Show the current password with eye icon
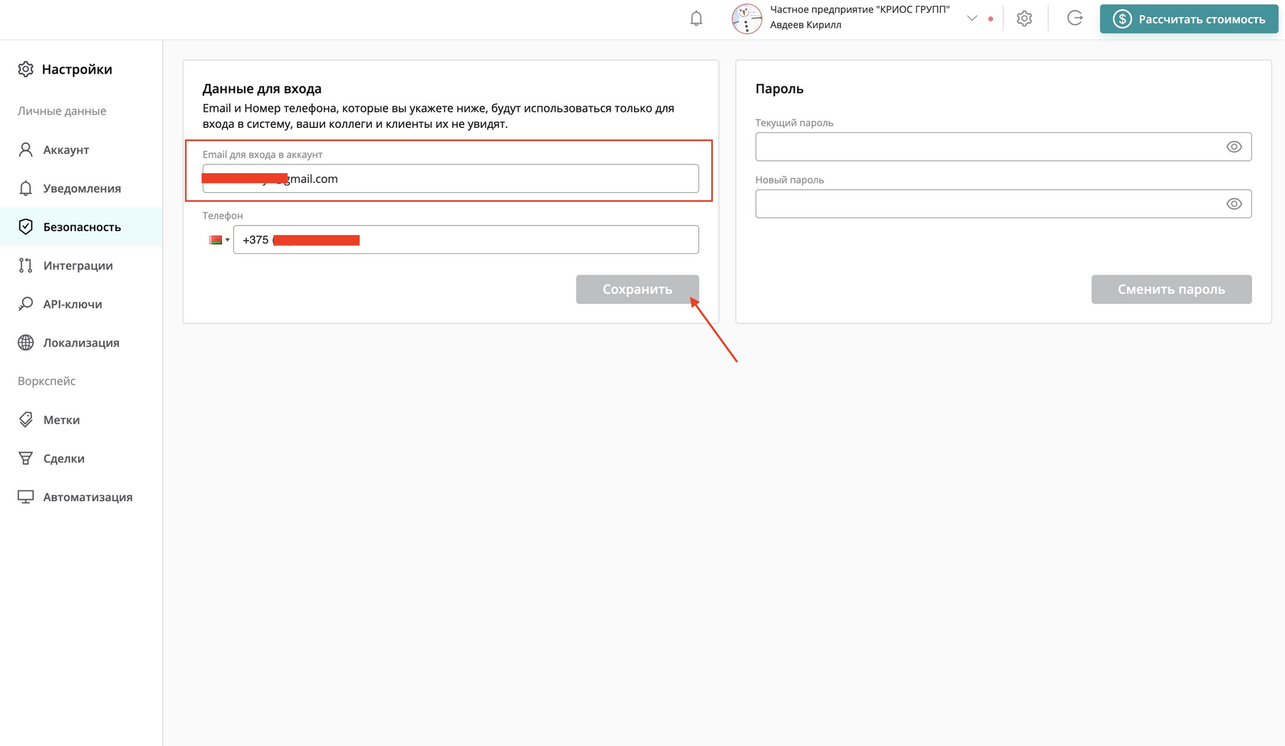 (x=1234, y=147)
